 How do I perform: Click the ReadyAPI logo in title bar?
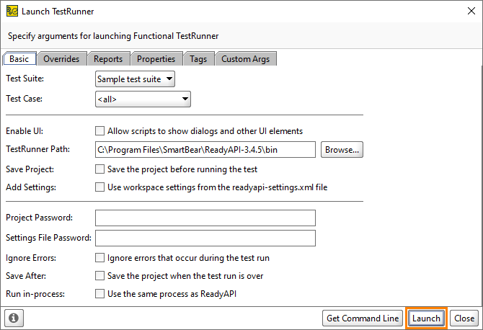(x=12, y=11)
